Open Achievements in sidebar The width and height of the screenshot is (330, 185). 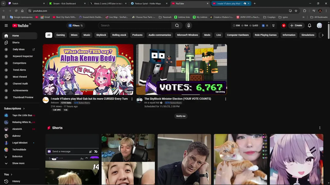tap(20, 90)
